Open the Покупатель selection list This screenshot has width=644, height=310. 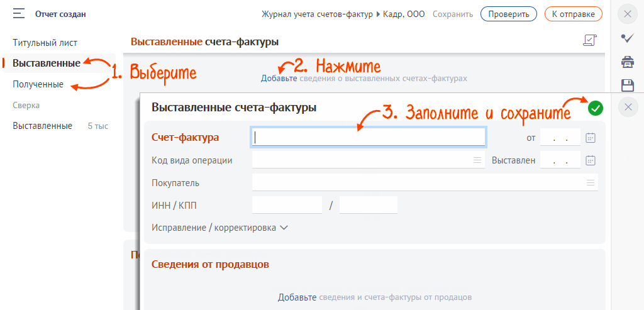point(590,183)
